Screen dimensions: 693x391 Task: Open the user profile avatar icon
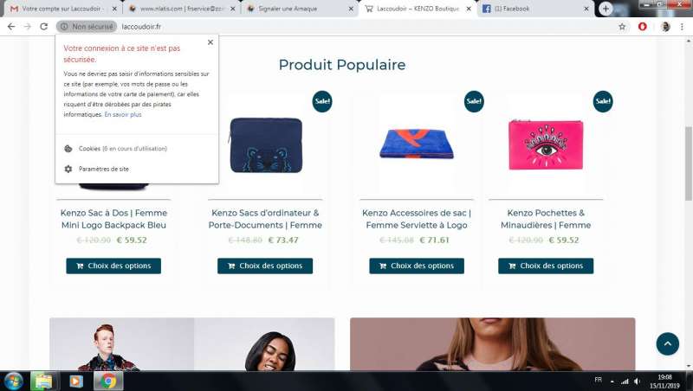(665, 27)
